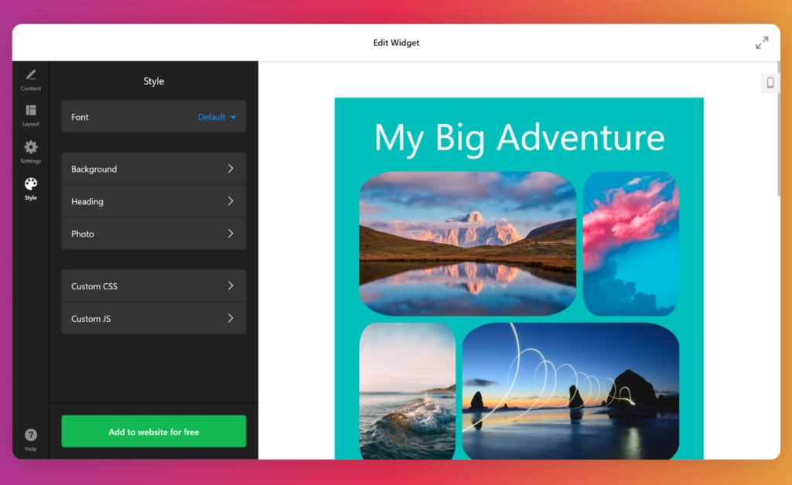Toggle mobile preview with the device icon

coord(770,82)
